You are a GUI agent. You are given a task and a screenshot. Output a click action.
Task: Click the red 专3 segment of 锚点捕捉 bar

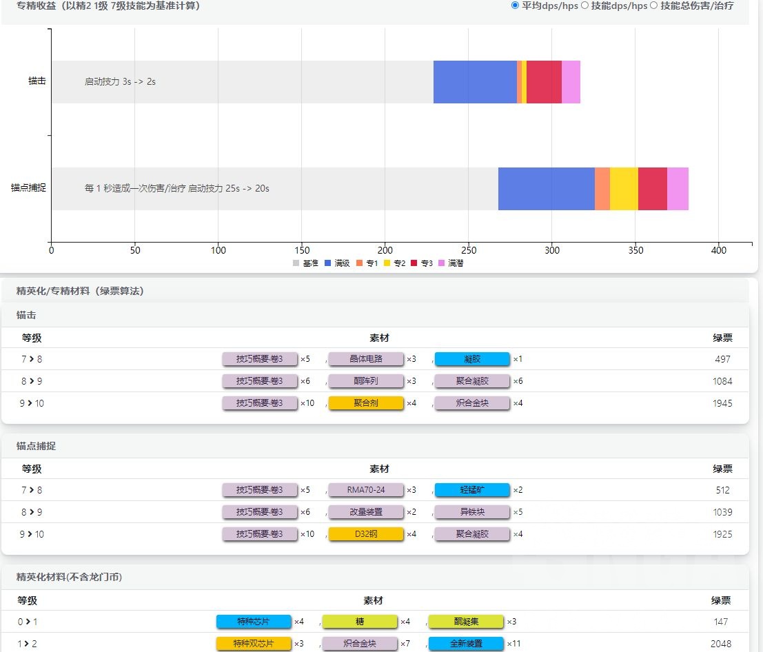(653, 189)
